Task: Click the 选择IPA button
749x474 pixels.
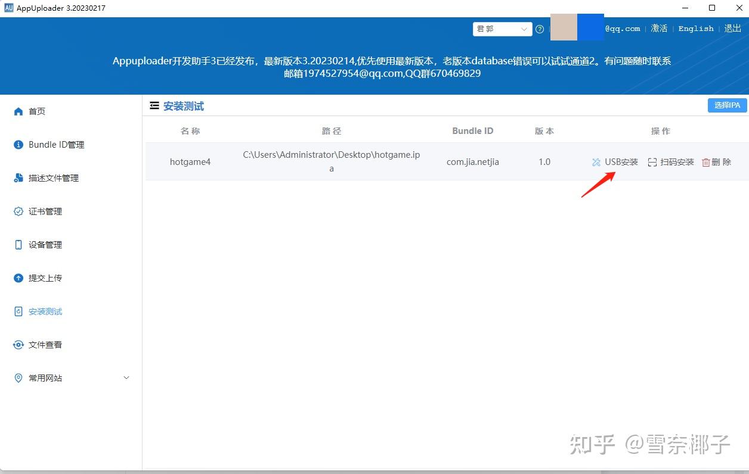Action: 726,105
